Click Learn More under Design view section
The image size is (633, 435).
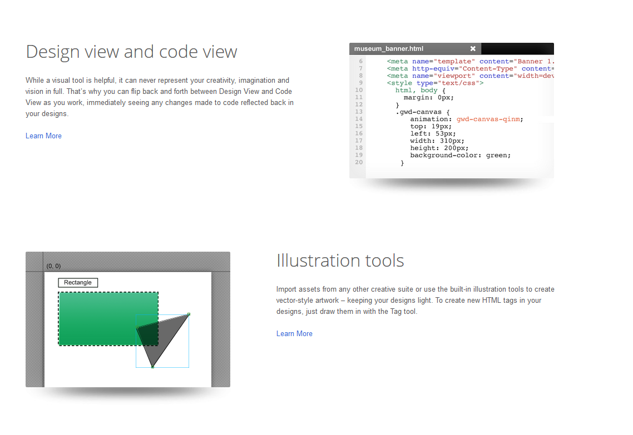pyautogui.click(x=43, y=136)
